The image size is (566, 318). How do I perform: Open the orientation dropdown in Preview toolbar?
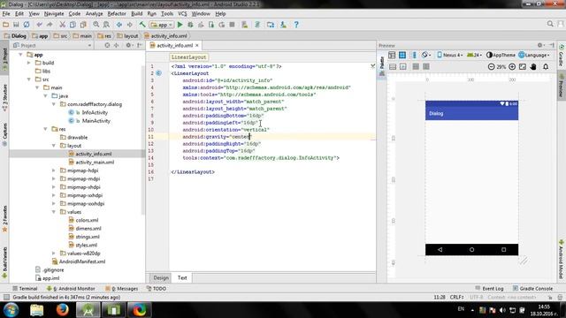tap(426, 55)
